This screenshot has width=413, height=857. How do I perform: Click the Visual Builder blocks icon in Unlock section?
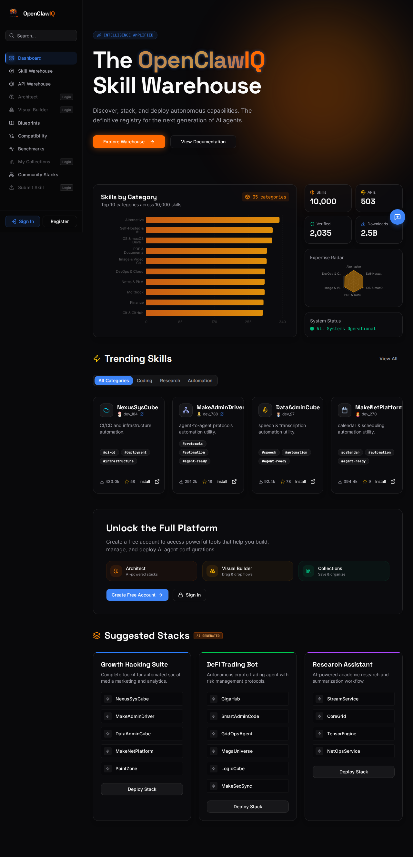(x=212, y=571)
